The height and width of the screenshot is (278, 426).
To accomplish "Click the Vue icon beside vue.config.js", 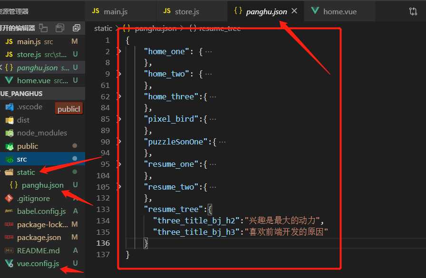I will (9, 263).
